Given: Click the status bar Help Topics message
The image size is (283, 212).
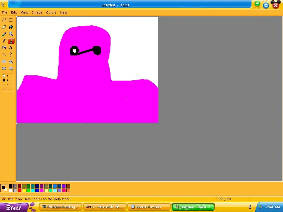Looking at the screenshot, I should 36,199.
